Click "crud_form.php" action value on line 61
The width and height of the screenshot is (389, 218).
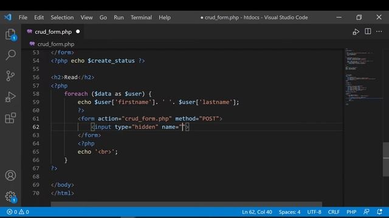(146, 119)
